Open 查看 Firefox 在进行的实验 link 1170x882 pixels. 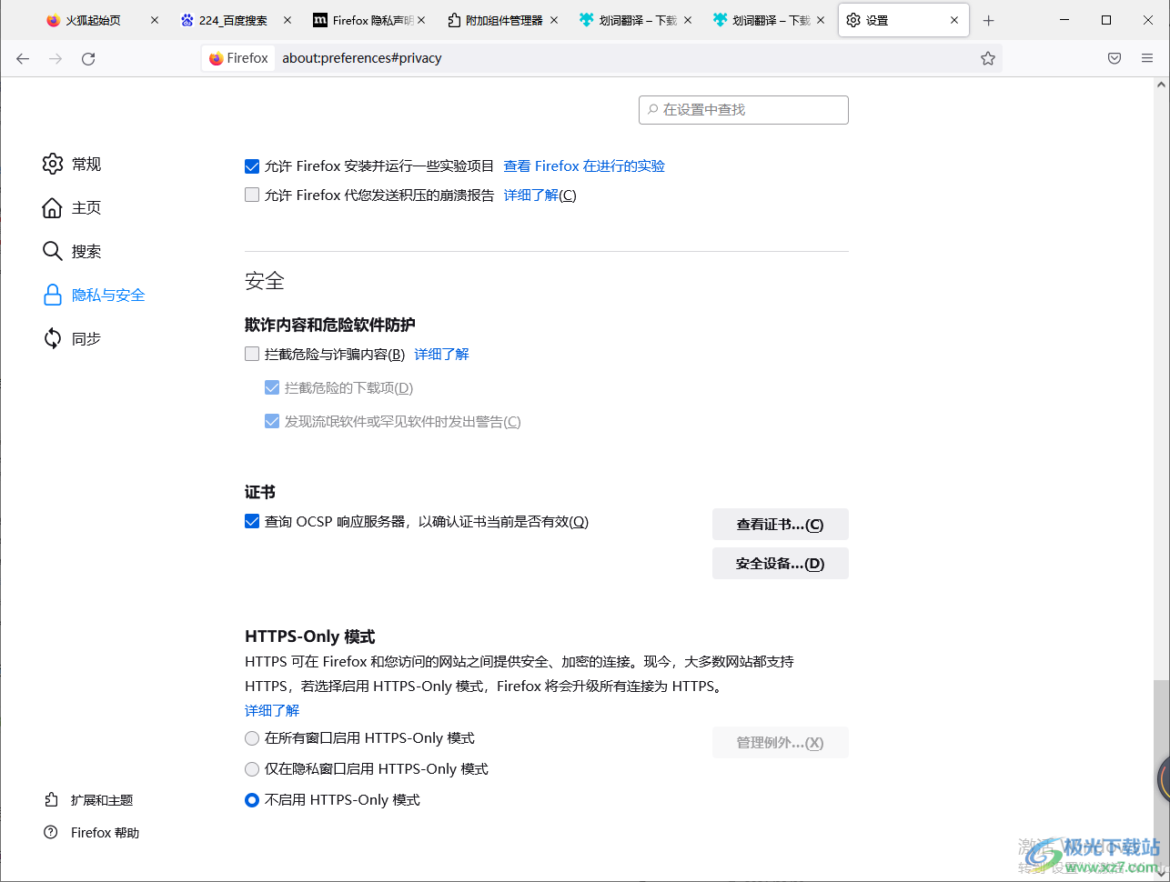tap(584, 166)
